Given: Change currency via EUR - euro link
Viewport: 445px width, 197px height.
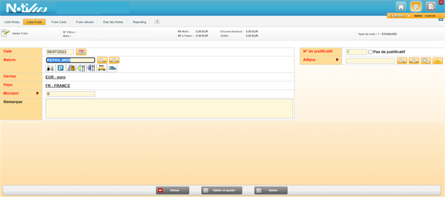Looking at the screenshot, I should [x=56, y=77].
